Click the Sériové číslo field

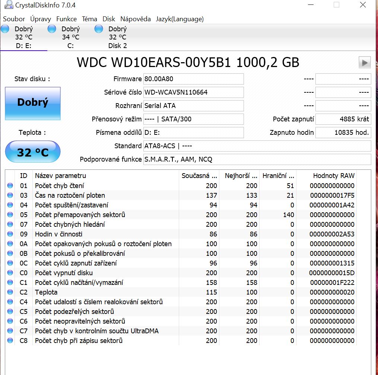click(193, 92)
